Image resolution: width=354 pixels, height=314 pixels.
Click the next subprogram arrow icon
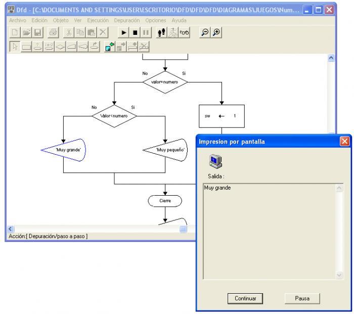pyautogui.click(x=121, y=47)
